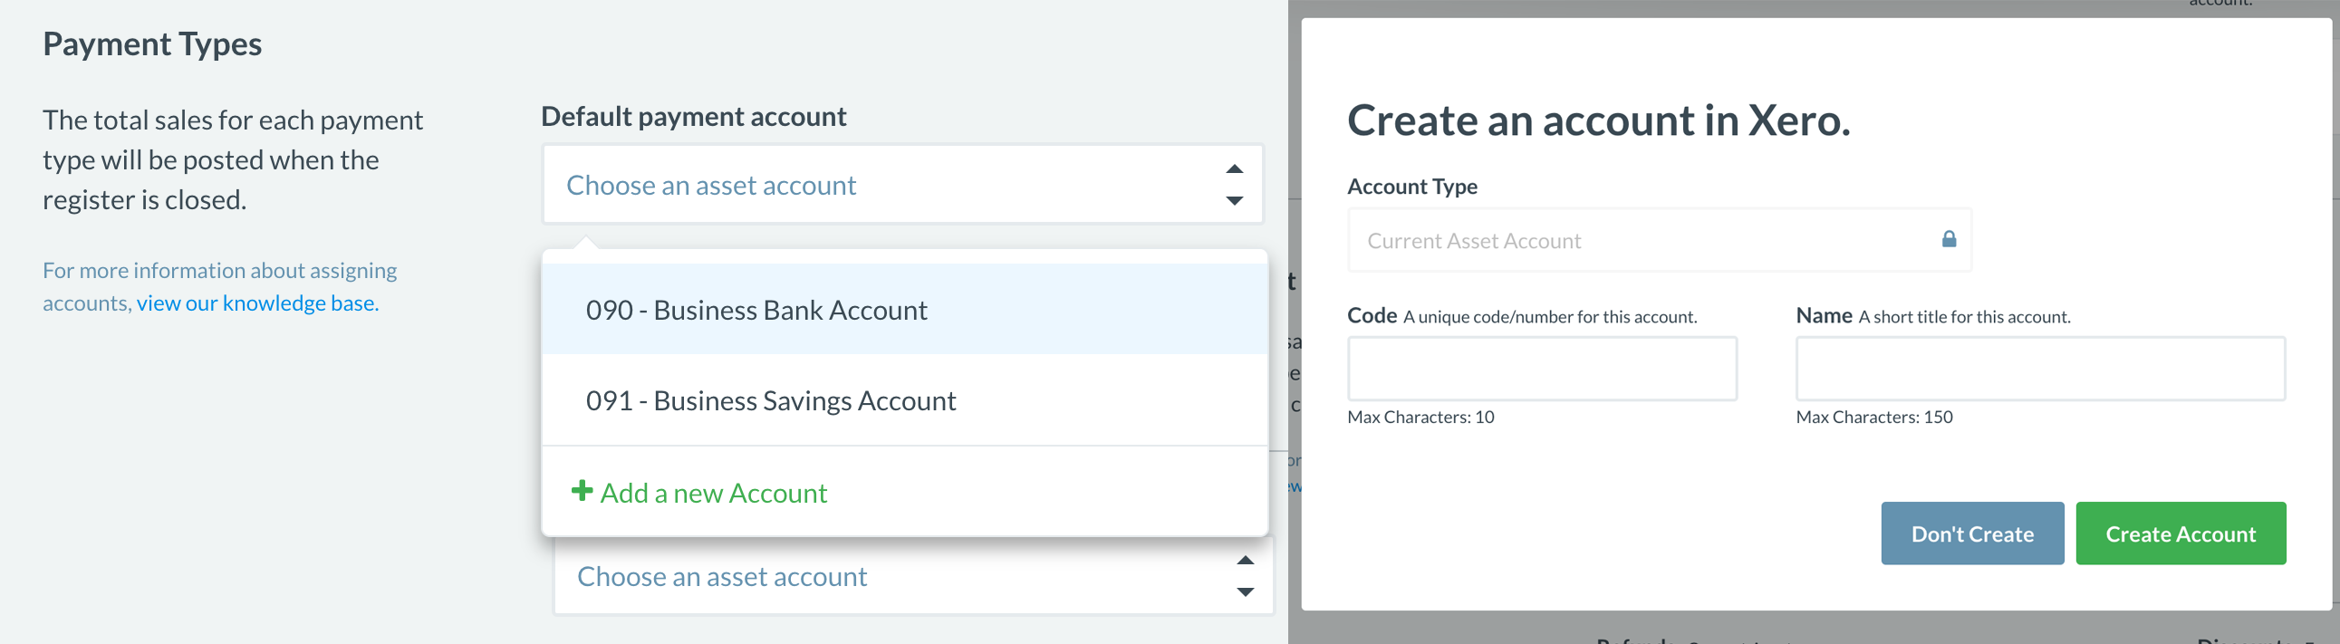Viewport: 2340px width, 644px height.
Task: Click the Payment Types heading
Action: tap(152, 43)
